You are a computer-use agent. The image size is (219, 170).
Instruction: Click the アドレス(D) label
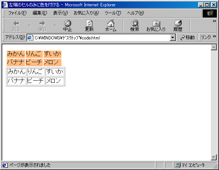[x=15, y=37]
